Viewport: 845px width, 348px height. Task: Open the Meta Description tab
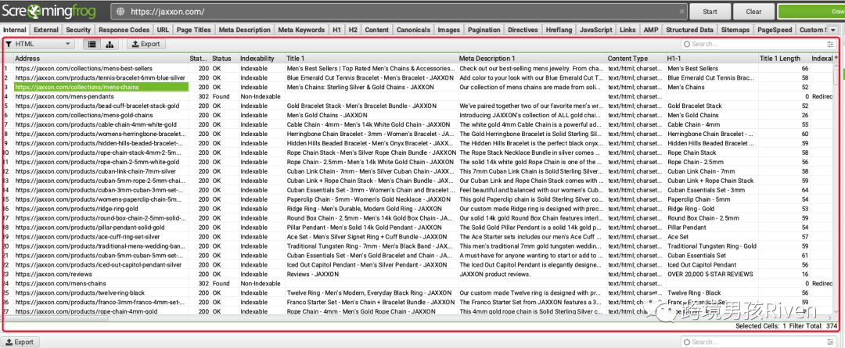(x=245, y=30)
